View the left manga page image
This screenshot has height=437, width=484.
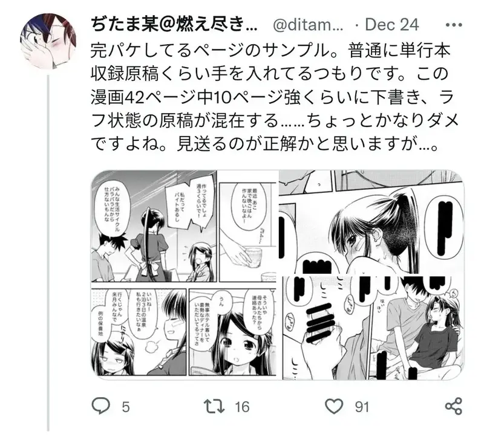point(185,274)
